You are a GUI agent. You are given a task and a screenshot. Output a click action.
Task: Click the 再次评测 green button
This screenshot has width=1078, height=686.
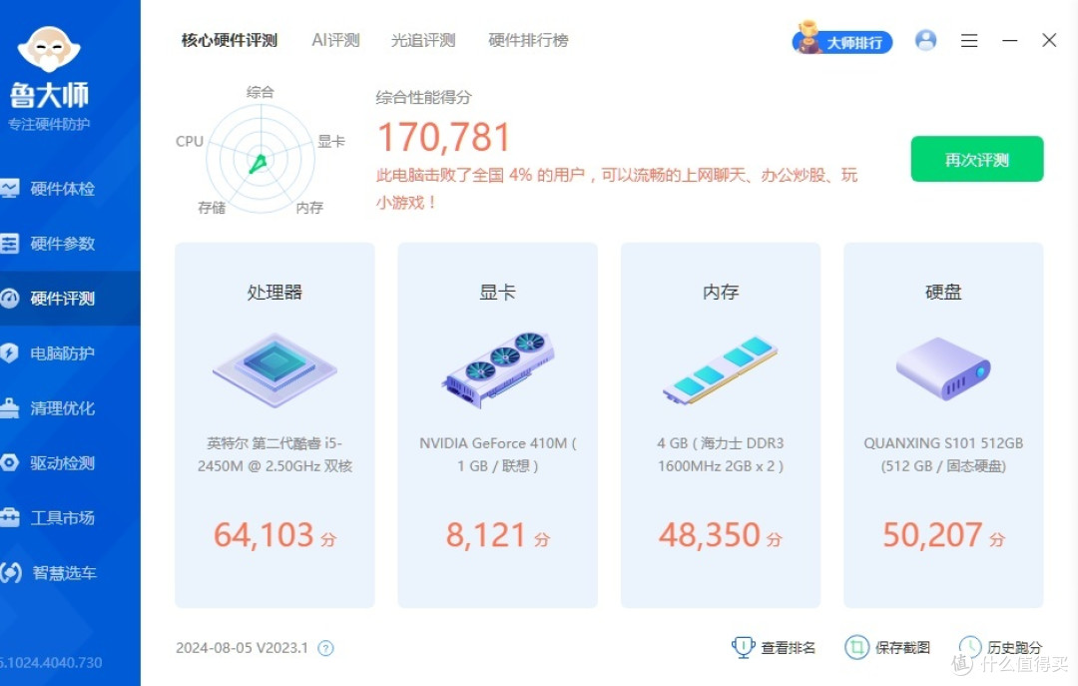click(976, 160)
